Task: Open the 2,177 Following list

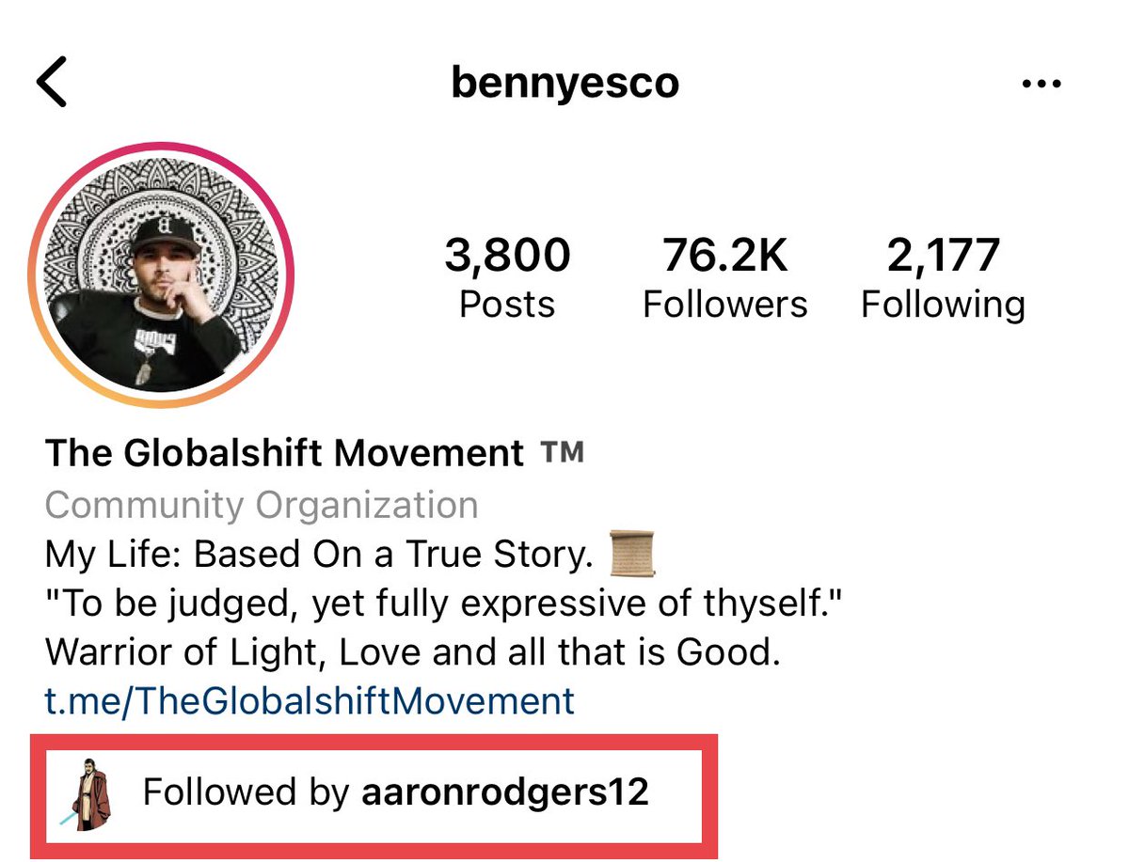Action: [x=944, y=279]
